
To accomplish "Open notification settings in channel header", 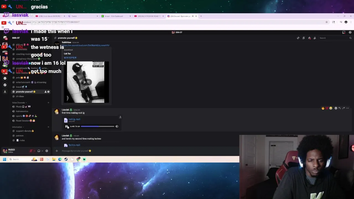I will 304,38.
